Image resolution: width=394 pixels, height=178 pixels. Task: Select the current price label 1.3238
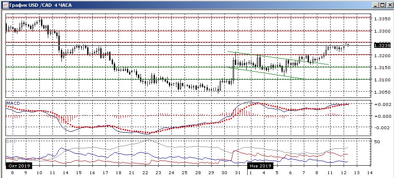click(x=382, y=44)
